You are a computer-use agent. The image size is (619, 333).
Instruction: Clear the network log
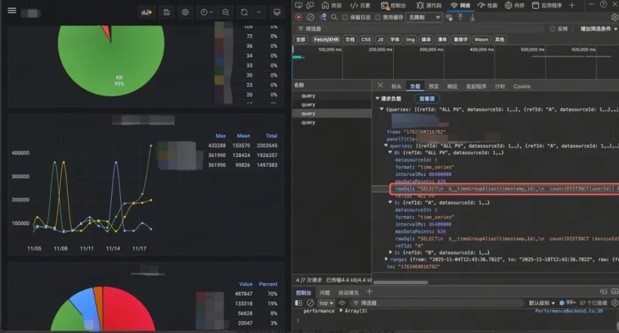point(310,17)
